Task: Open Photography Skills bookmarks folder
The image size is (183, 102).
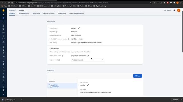Action: pyautogui.click(x=69, y=6)
